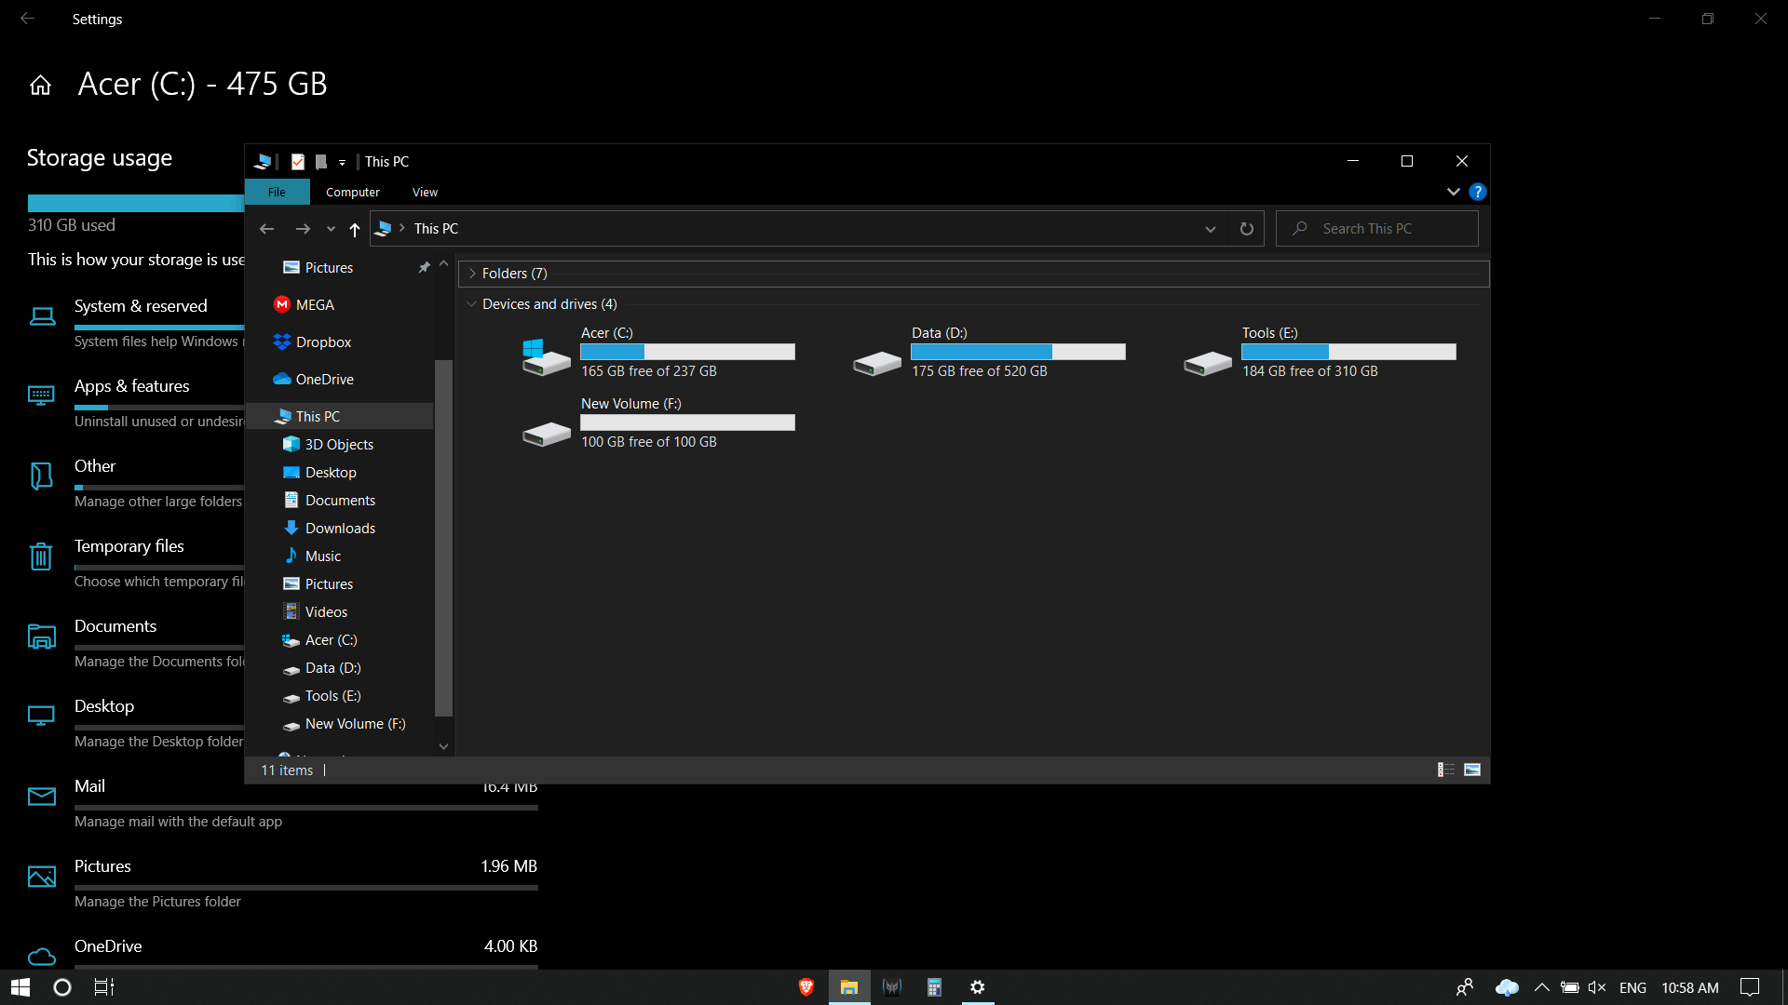Switch to large icons view in status bar
Screen dimensions: 1788x1005
pyautogui.click(x=1472, y=770)
